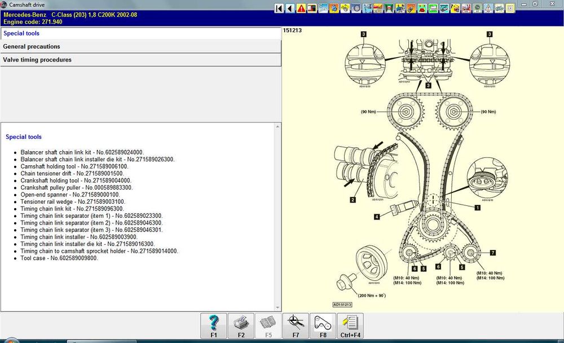Image resolution: width=564 pixels, height=343 pixels.
Task: Click 'Timing chain link separator (item 1)' line
Action: tap(91, 216)
